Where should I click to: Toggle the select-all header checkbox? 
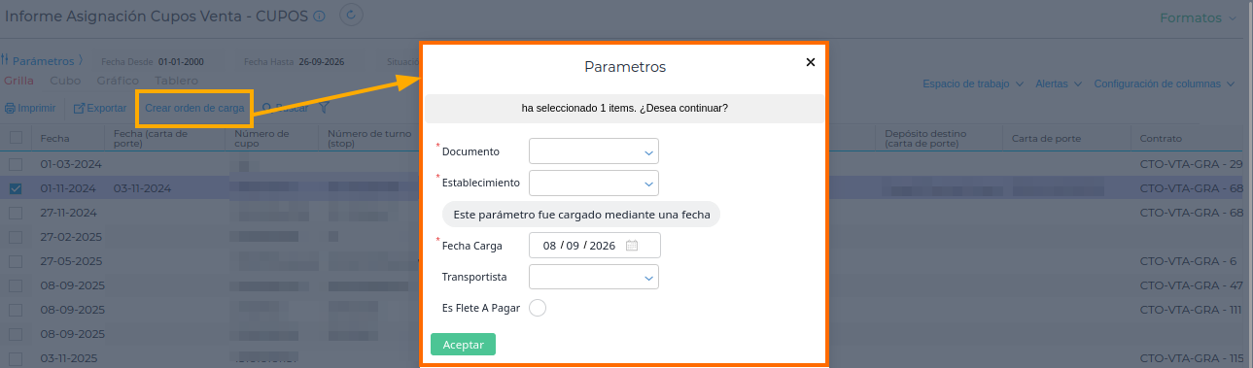16,138
